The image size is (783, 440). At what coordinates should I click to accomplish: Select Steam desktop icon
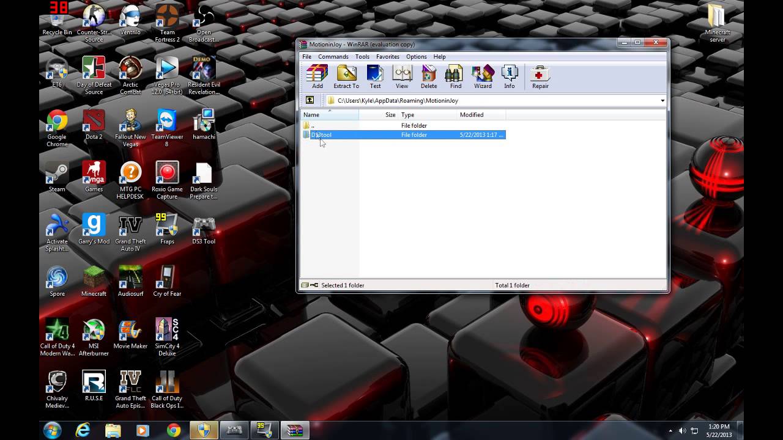57,177
